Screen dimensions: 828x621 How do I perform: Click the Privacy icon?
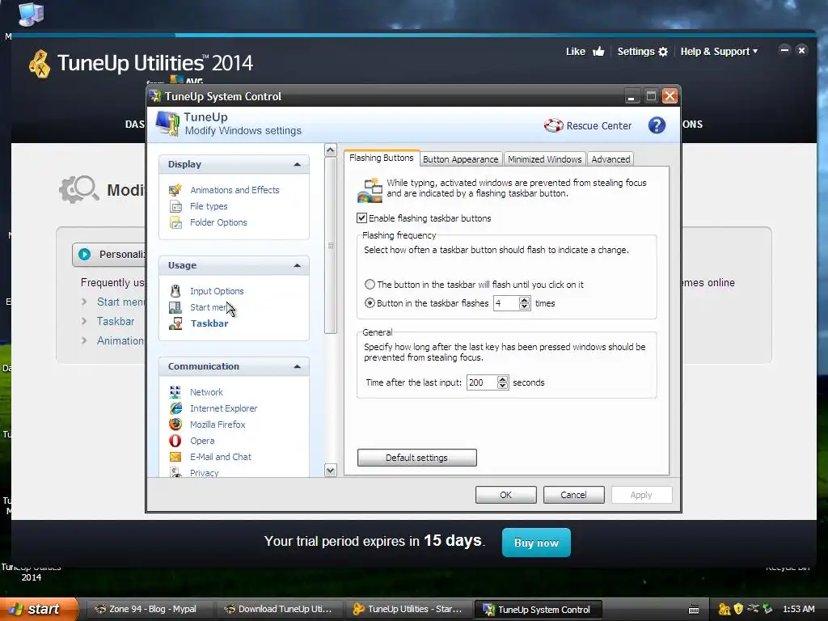coord(175,472)
